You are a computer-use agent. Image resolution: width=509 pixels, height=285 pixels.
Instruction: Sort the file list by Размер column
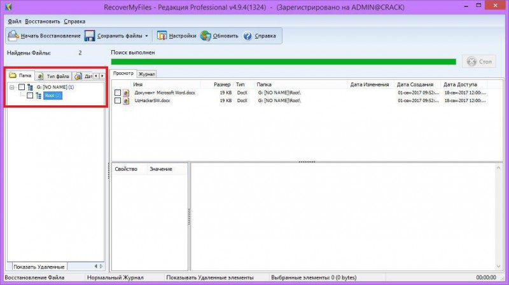217,84
